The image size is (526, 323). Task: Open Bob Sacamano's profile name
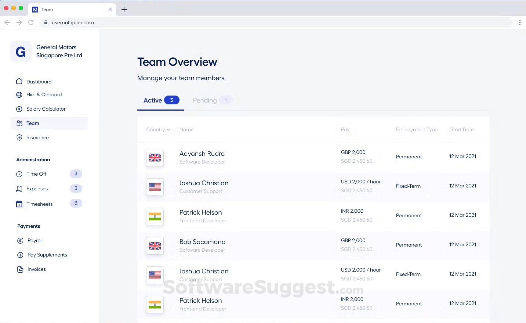click(202, 242)
